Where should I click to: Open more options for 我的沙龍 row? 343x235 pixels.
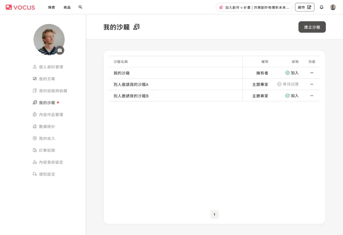tap(312, 73)
